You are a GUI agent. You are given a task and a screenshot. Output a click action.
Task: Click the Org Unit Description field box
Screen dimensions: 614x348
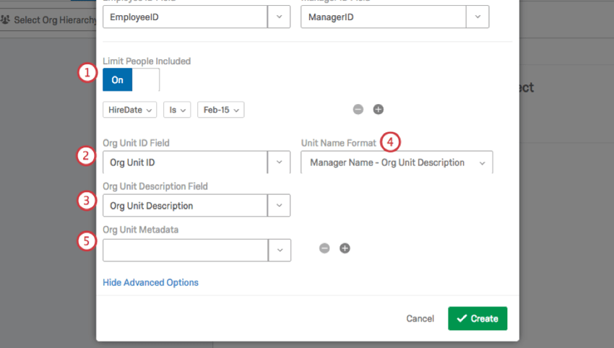[185, 206]
